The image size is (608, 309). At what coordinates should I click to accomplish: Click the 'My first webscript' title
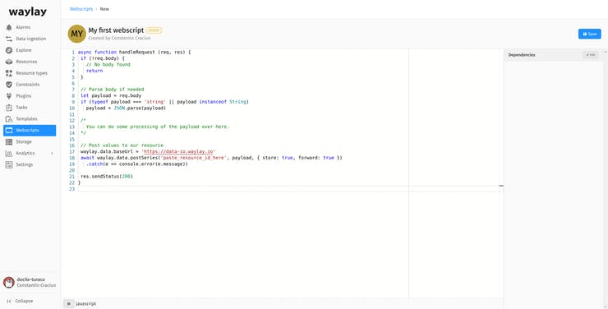[116, 30]
